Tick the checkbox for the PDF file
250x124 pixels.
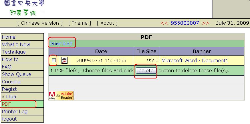tap(54, 60)
